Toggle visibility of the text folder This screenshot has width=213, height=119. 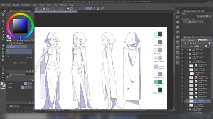pyautogui.click(x=182, y=50)
